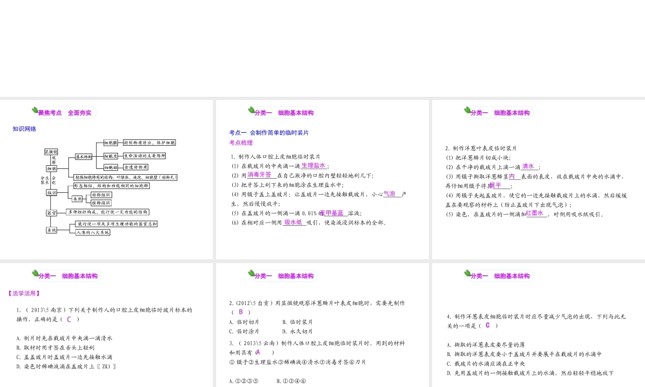
Task: Click option A. 制片时先在载玻片中央滴一滴清水
Action: point(64,338)
